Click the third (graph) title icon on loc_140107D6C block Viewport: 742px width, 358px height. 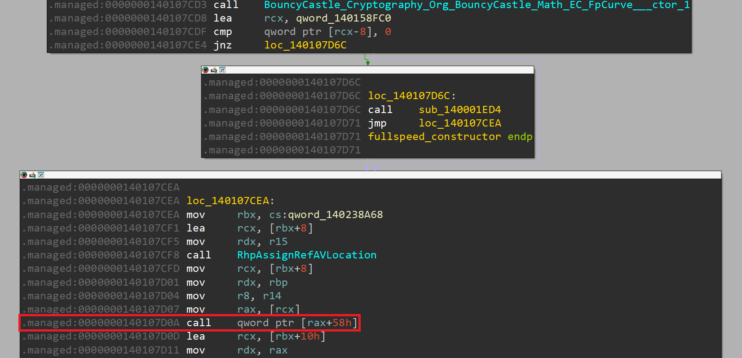click(x=222, y=70)
